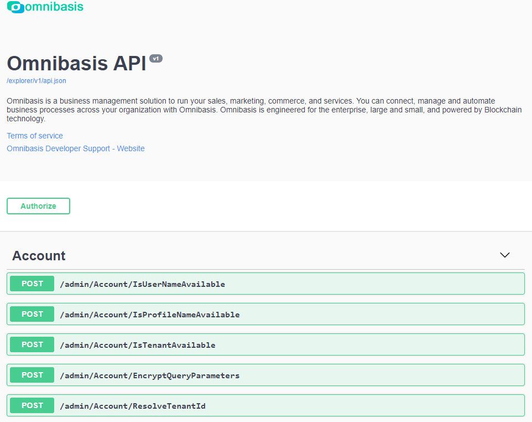Expand the EncryptQueryParameters POST endpoint
The image size is (532, 422).
pos(265,375)
